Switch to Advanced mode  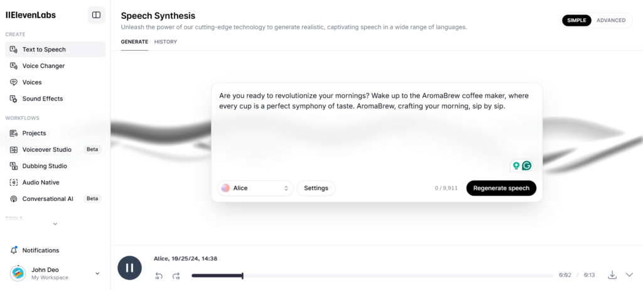pyautogui.click(x=610, y=20)
